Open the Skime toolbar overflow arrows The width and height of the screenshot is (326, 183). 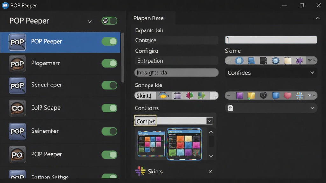[x=312, y=61]
